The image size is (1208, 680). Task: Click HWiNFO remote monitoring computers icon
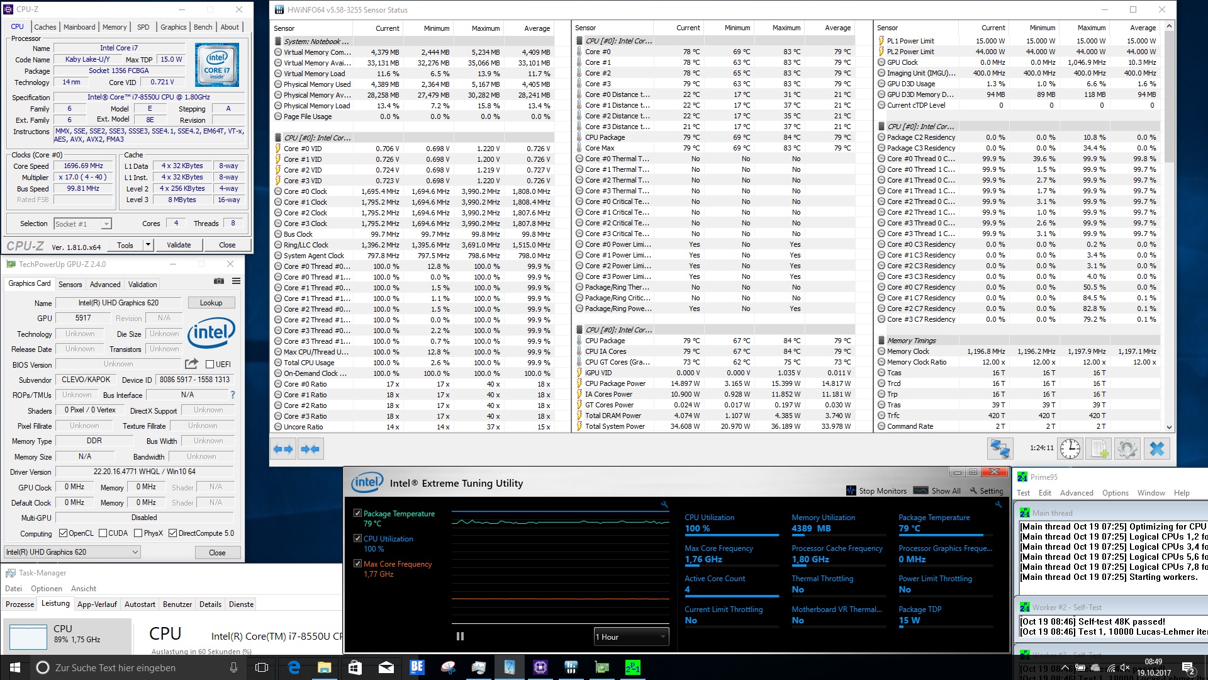tap(1000, 449)
